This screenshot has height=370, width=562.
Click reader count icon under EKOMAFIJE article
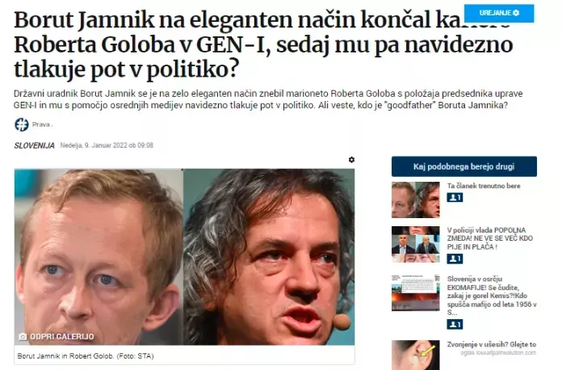click(x=455, y=325)
